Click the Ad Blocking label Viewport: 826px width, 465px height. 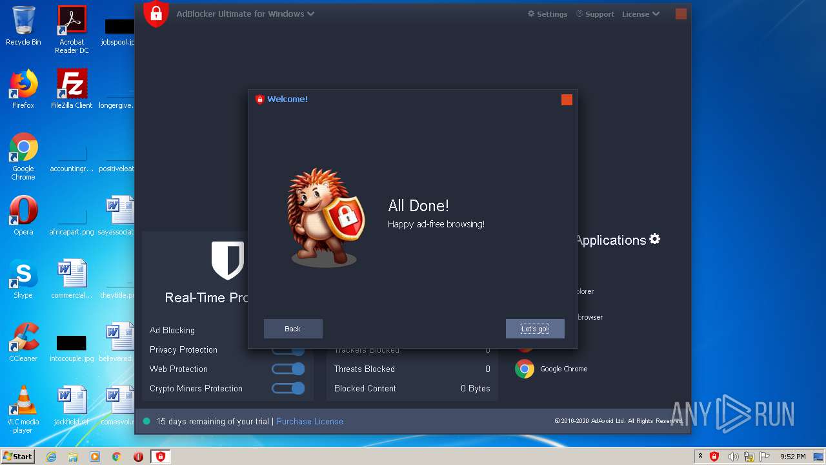172,330
